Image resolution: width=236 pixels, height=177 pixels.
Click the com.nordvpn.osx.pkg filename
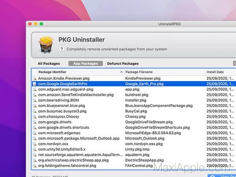tap(144, 144)
